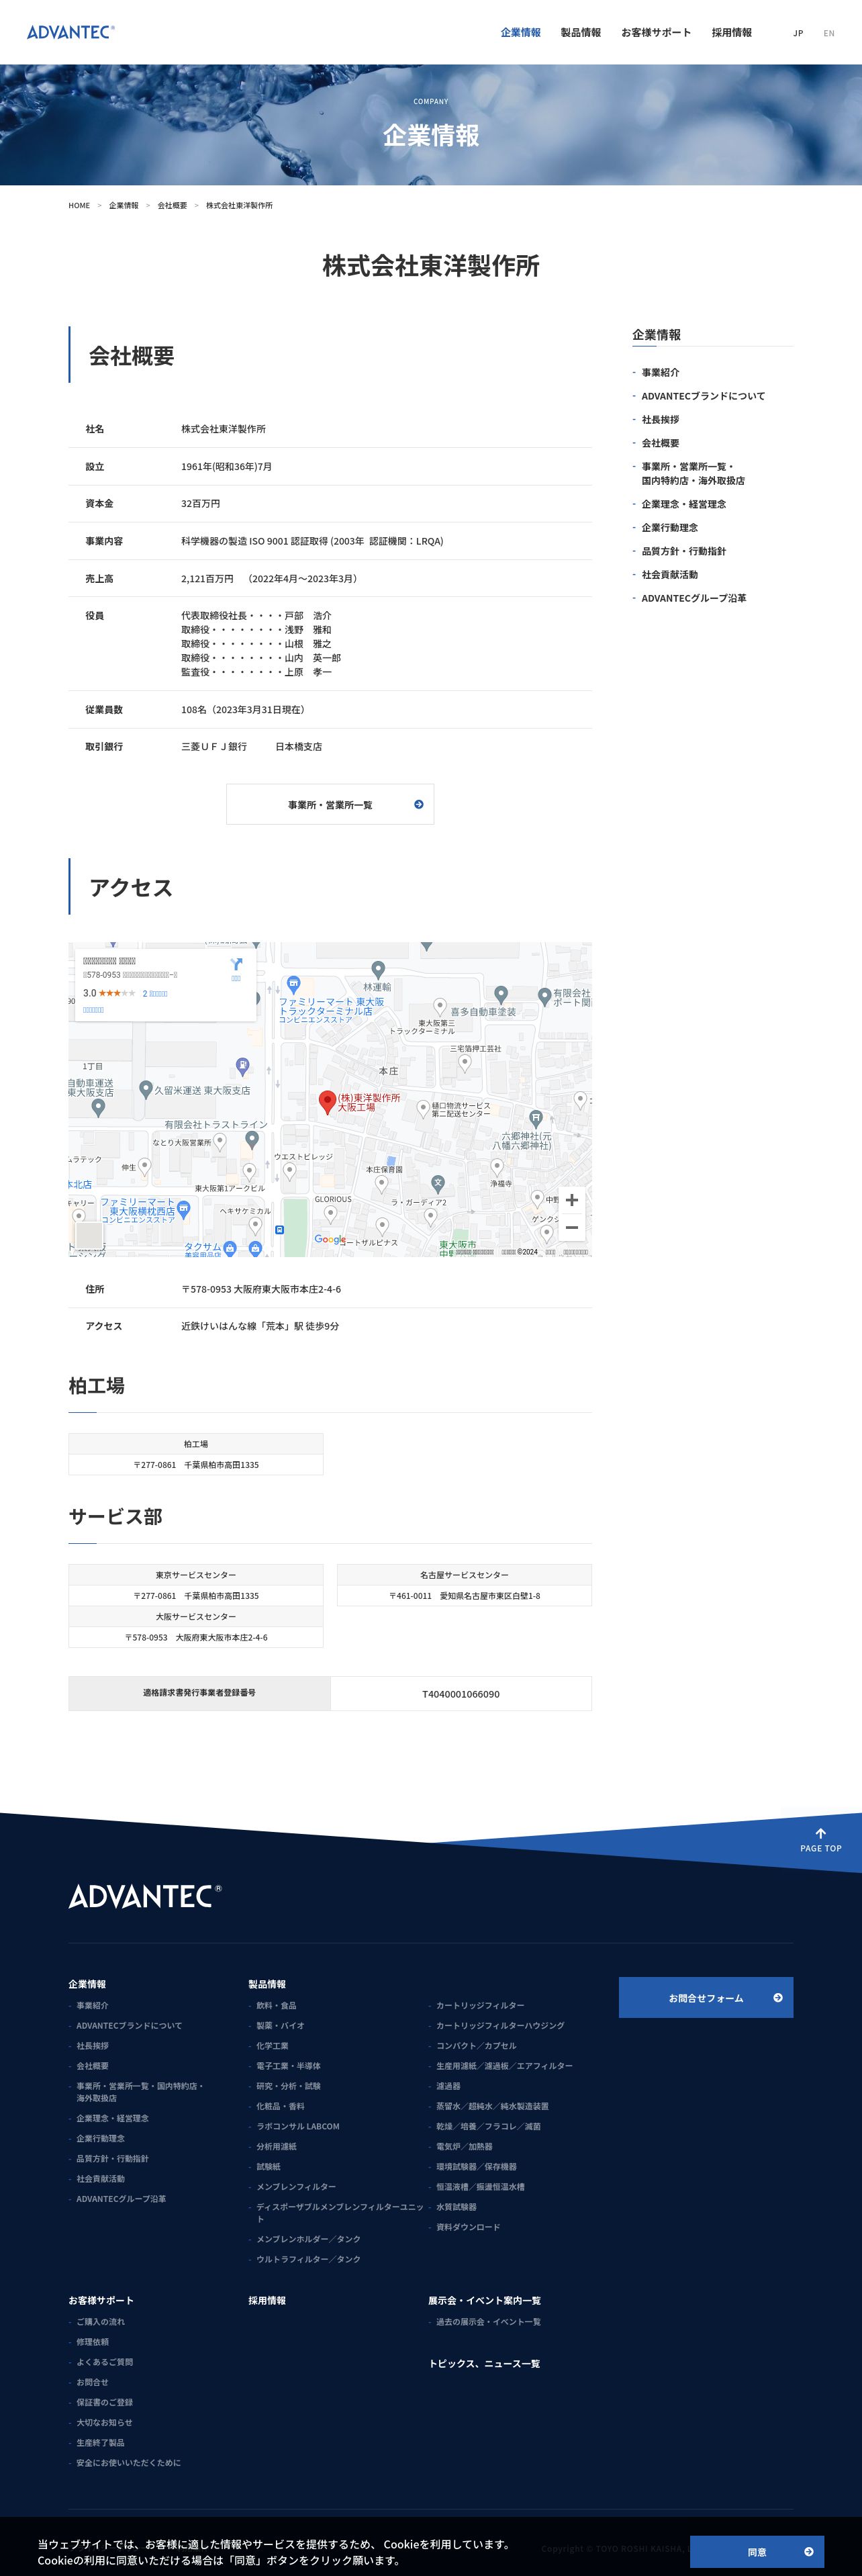The width and height of the screenshot is (862, 2576).
Task: Open 会社概要 in the sidebar
Action: (x=660, y=443)
